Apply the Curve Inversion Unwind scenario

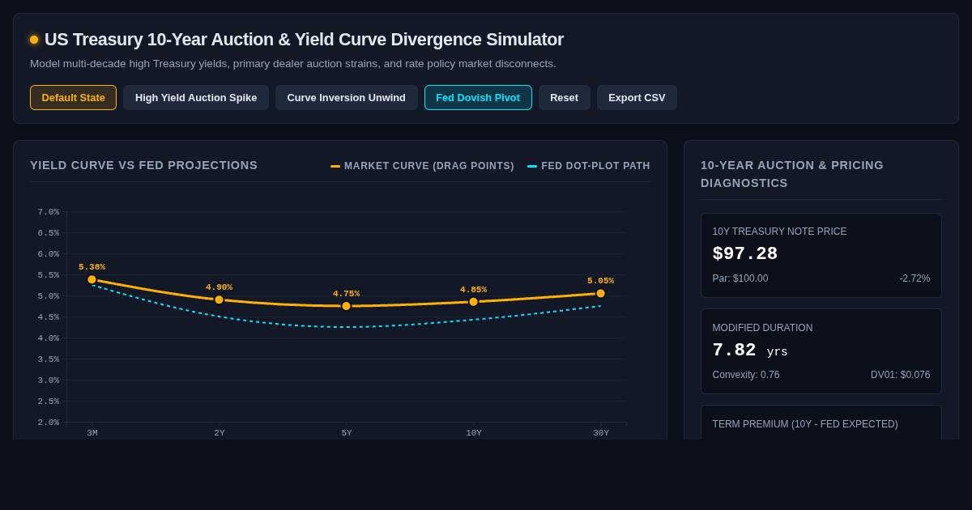click(x=347, y=98)
